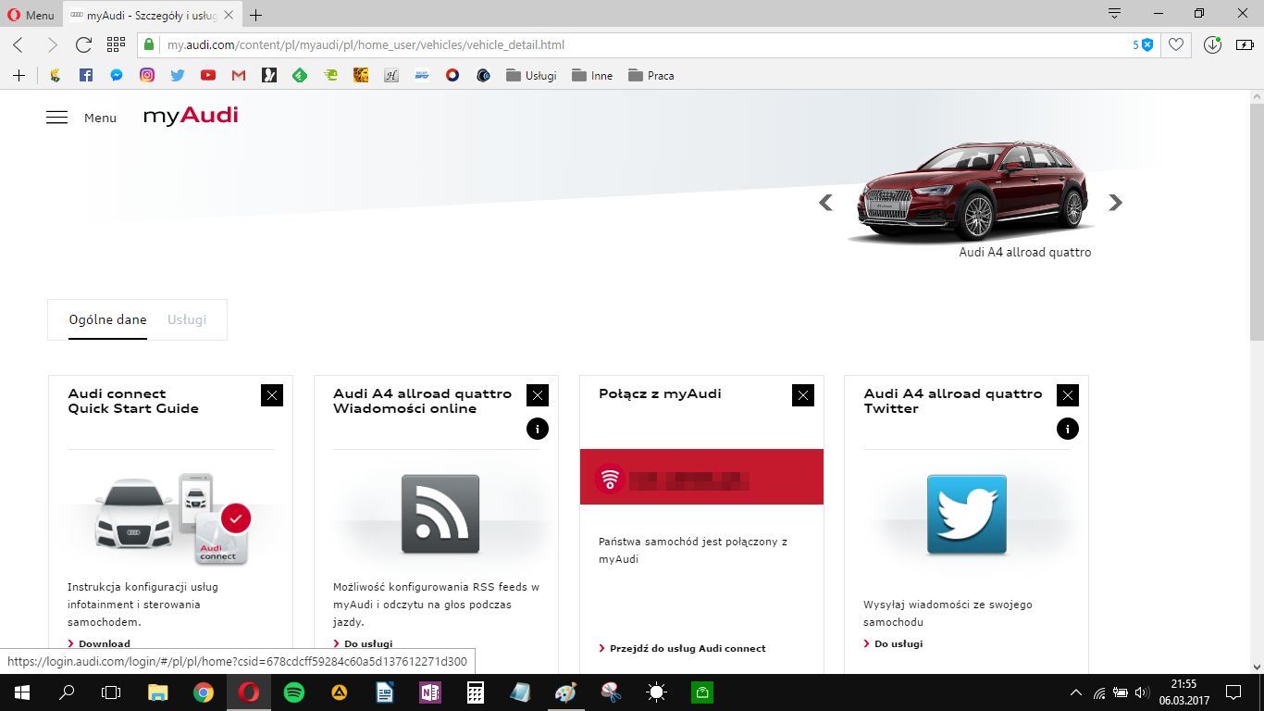The width and height of the screenshot is (1264, 711).
Task: Open a new tab with plus button
Action: [x=256, y=15]
